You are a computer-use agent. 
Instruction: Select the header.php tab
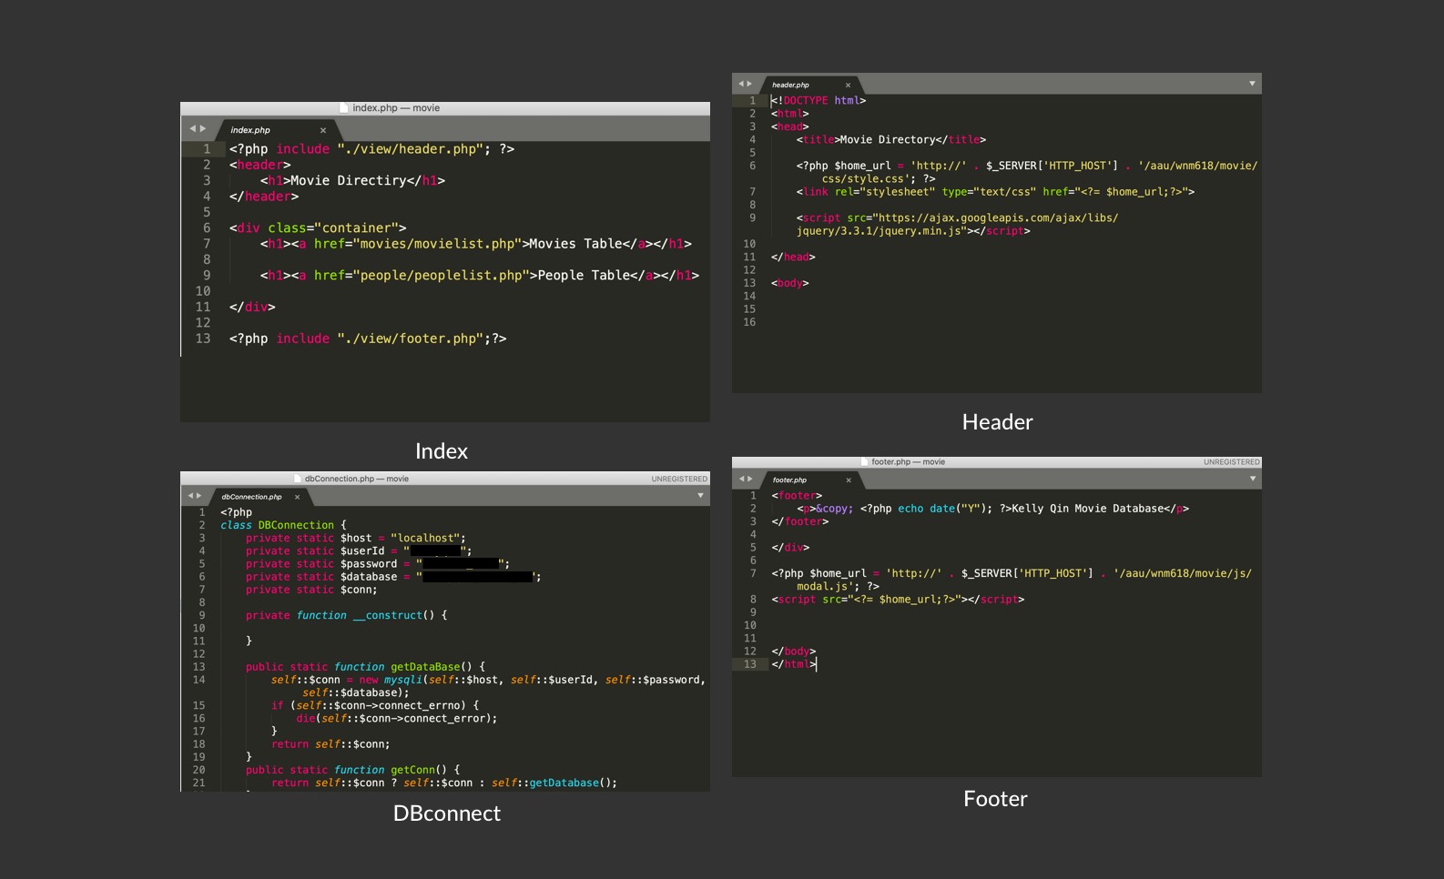coord(790,85)
